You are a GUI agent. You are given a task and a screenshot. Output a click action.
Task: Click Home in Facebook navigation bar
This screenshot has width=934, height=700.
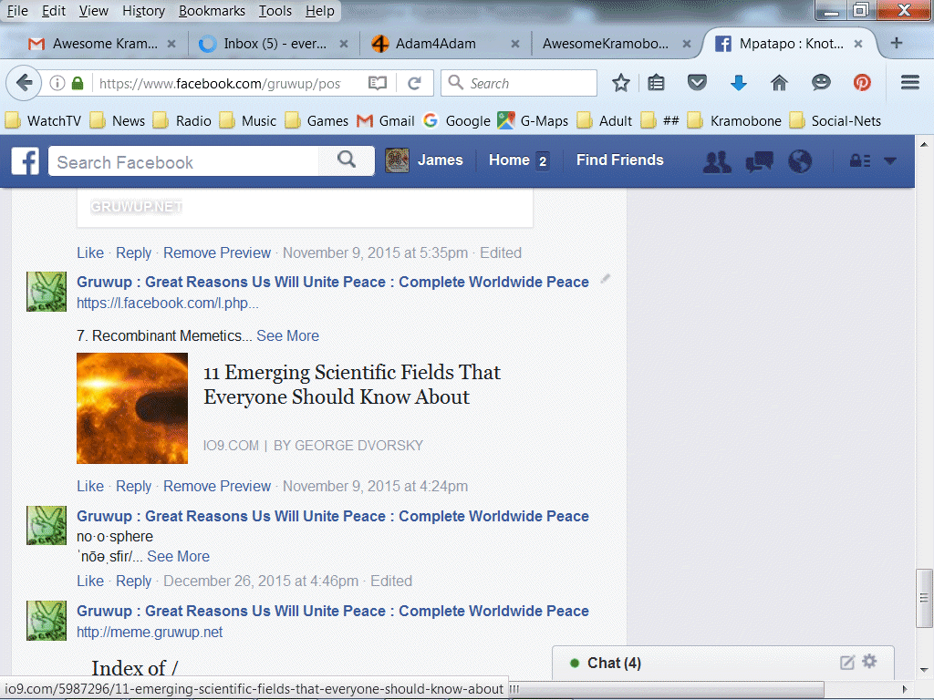pyautogui.click(x=509, y=160)
